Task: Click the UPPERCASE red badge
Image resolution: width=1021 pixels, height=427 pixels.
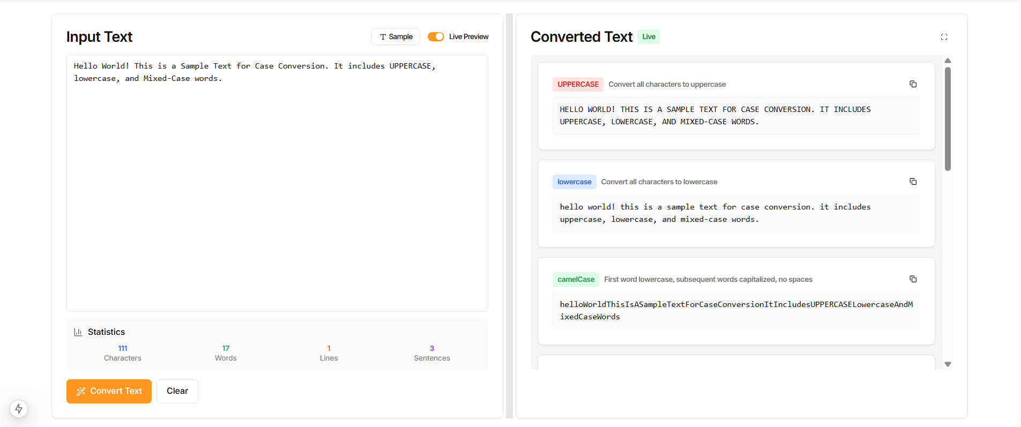Action: click(x=578, y=84)
